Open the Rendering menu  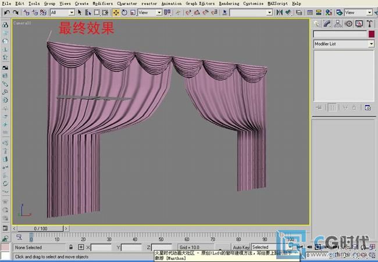tap(229, 3)
